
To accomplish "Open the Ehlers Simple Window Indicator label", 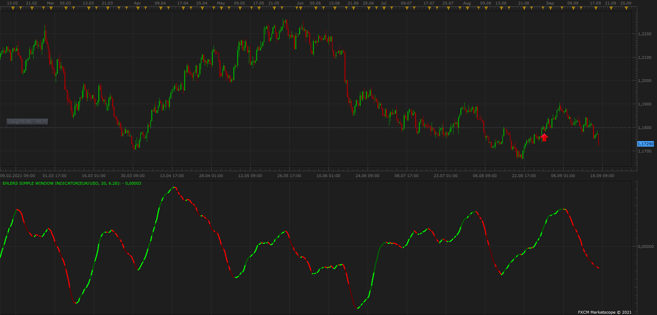I will coord(72,183).
